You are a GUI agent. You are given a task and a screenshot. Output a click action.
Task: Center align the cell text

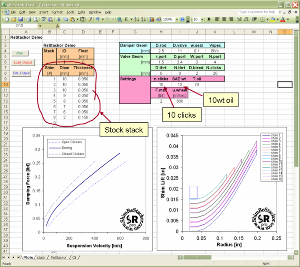(224, 19)
